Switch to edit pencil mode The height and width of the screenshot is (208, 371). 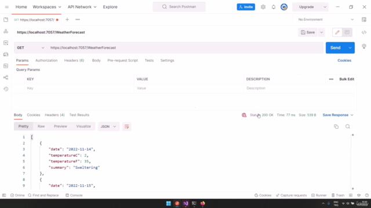pyautogui.click(x=337, y=32)
